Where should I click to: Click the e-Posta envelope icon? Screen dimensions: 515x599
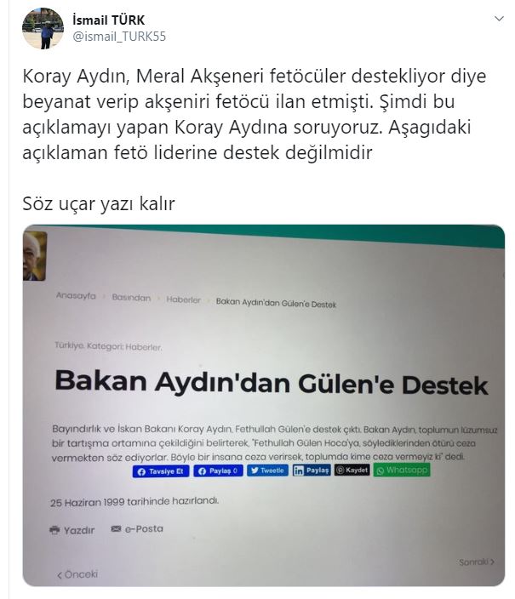tap(116, 528)
